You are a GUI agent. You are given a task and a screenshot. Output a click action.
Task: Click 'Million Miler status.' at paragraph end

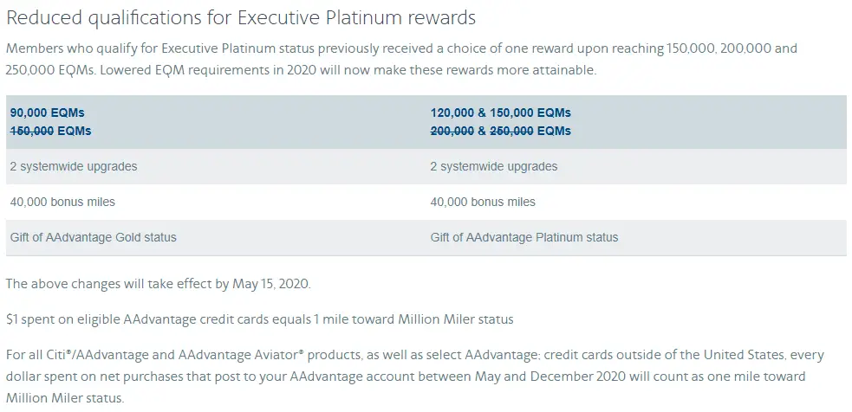(x=65, y=398)
